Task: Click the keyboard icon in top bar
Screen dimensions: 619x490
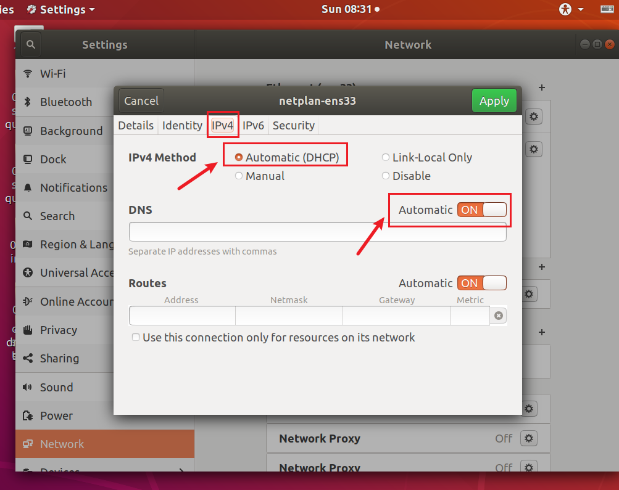Action: [x=607, y=9]
